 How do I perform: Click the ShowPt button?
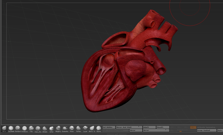pyautogui.click(x=163, y=127)
